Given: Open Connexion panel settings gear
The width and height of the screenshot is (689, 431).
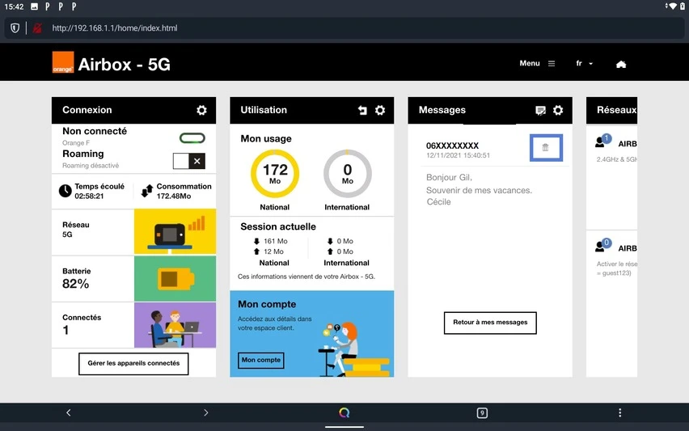Looking at the screenshot, I should tap(201, 110).
